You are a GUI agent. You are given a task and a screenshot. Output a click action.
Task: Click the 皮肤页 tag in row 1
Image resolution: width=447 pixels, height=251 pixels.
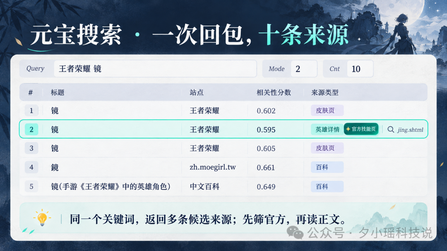[327, 110]
